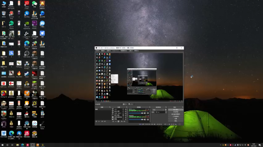The image size is (263, 147).
Task: Click the Exit button in Controls
Action: pos(176,121)
